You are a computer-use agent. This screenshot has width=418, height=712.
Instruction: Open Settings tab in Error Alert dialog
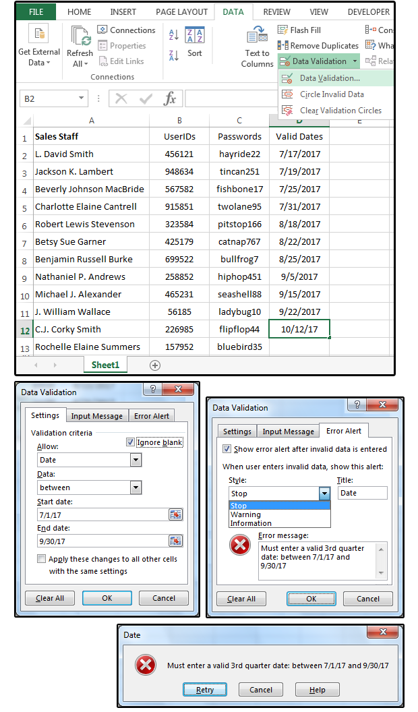point(237,432)
